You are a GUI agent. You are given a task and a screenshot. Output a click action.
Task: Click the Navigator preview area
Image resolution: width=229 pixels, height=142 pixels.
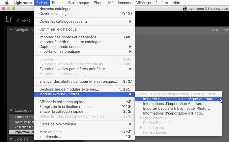21,70
